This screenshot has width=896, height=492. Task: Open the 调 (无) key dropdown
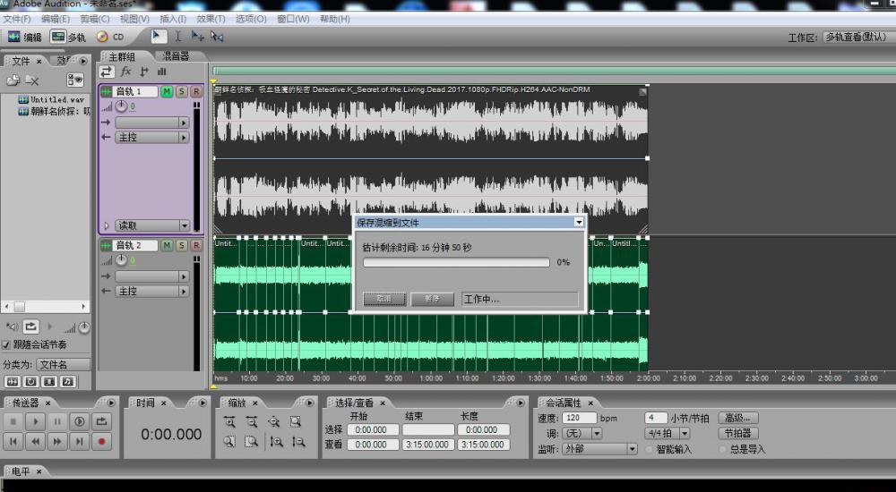coord(582,434)
